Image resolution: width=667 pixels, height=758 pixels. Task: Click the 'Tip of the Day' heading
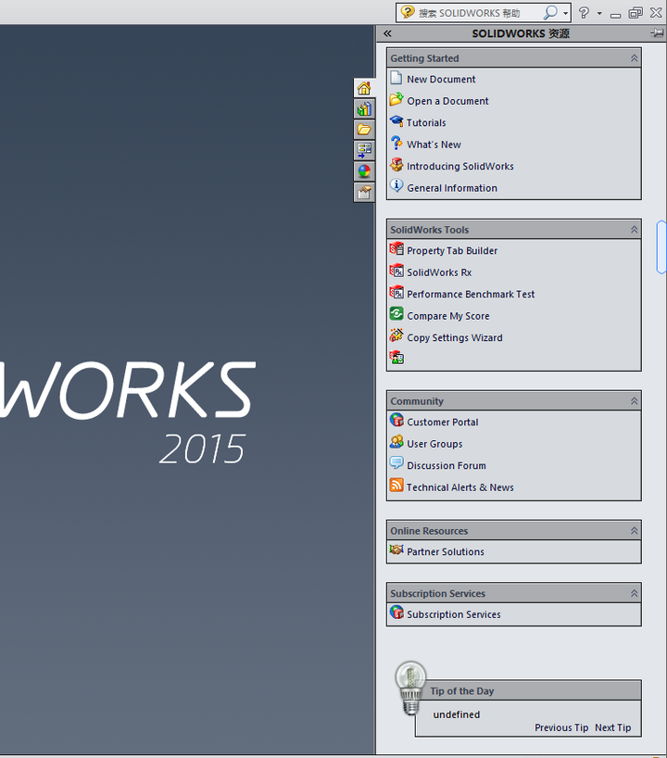[x=462, y=691]
